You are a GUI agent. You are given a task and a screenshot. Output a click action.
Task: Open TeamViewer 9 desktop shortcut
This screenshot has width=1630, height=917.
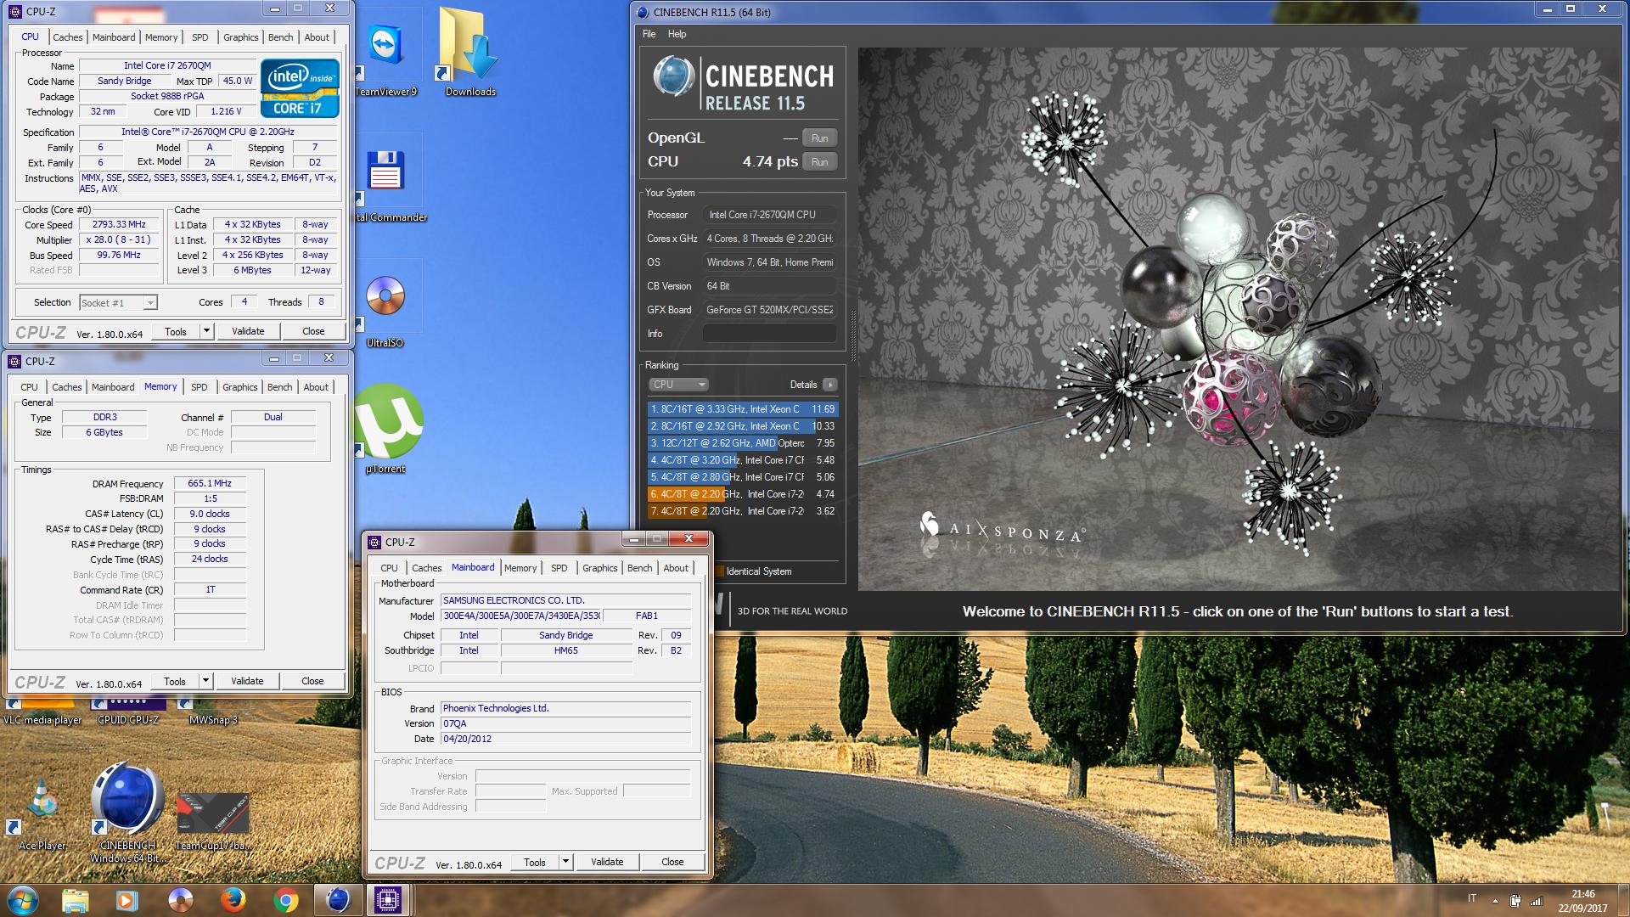tap(386, 53)
